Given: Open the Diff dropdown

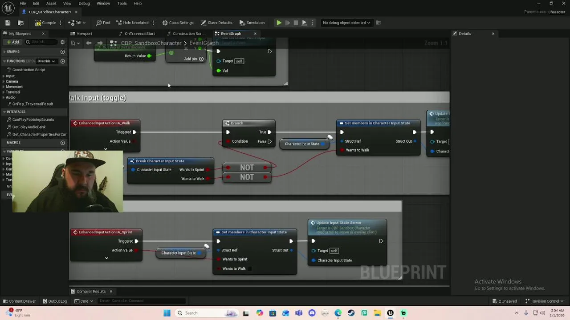Looking at the screenshot, I should point(77,23).
